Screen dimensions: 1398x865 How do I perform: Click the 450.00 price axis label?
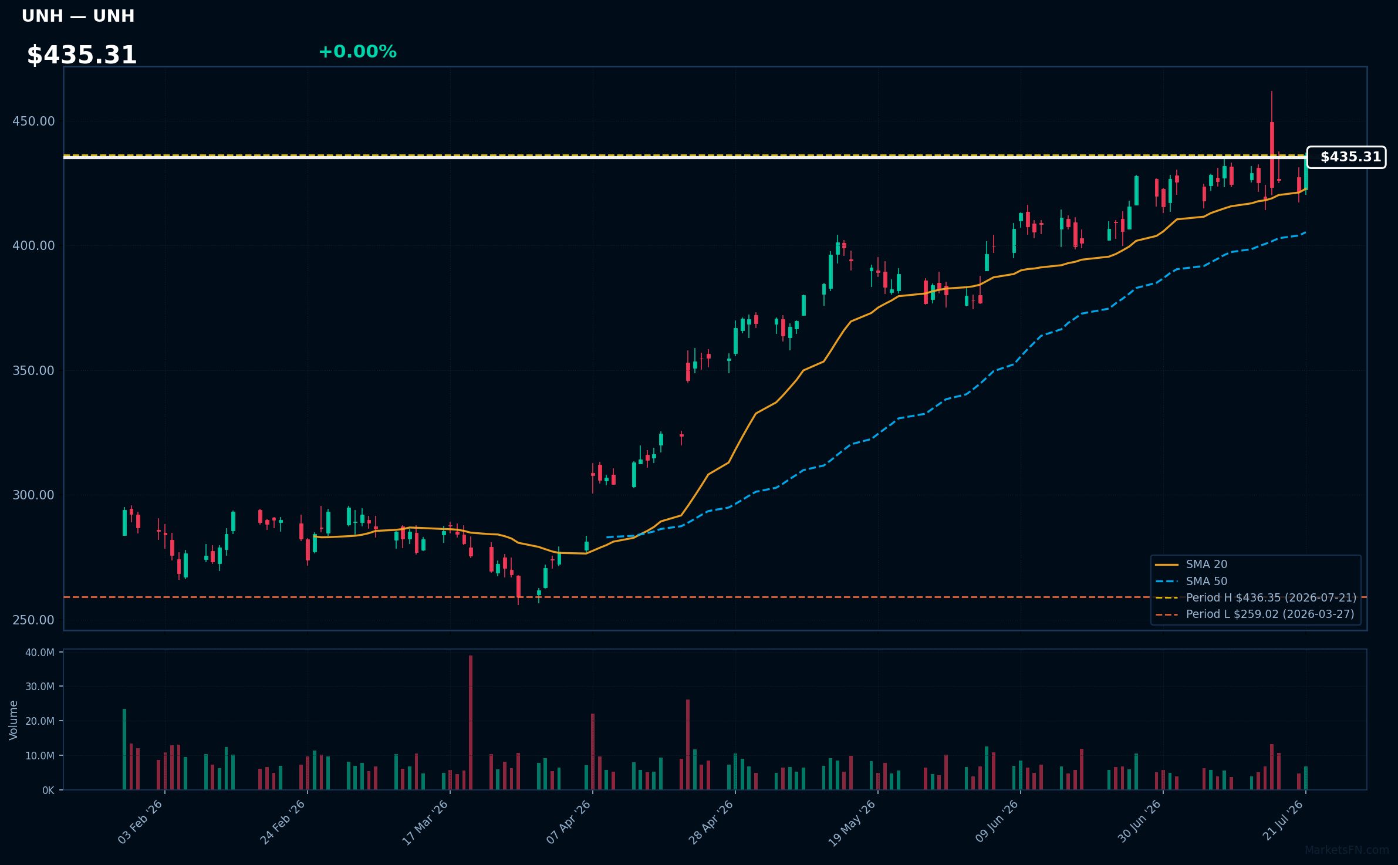pyautogui.click(x=33, y=121)
